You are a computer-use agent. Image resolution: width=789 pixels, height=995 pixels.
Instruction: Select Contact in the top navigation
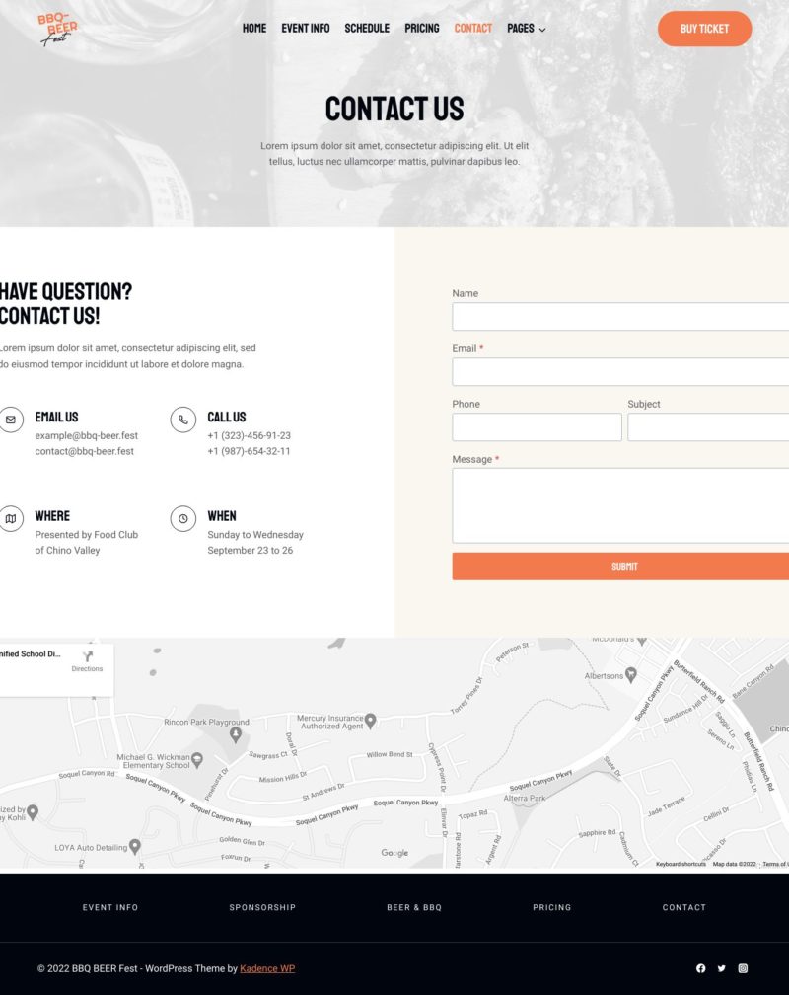pyautogui.click(x=473, y=29)
